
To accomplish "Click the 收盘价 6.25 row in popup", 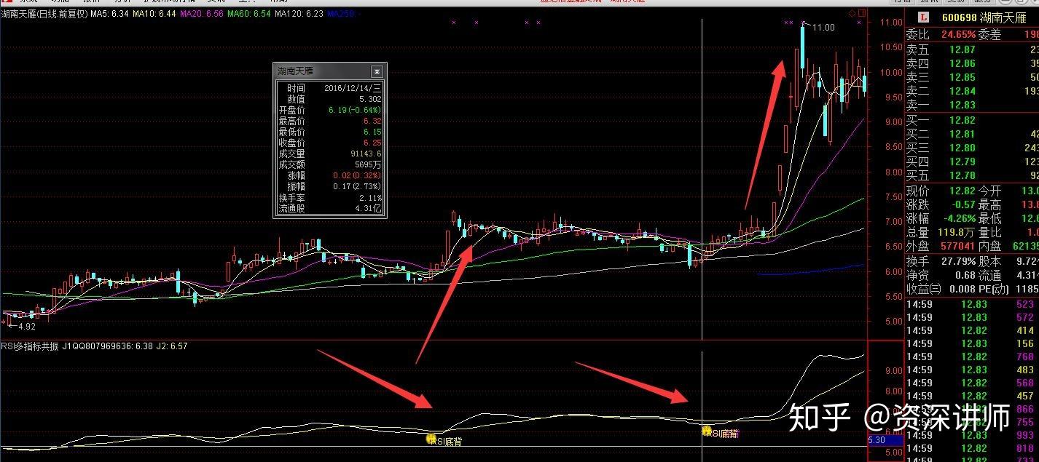I will 330,143.
